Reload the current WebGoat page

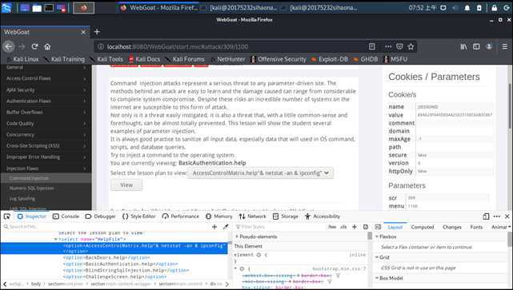pos(34,46)
